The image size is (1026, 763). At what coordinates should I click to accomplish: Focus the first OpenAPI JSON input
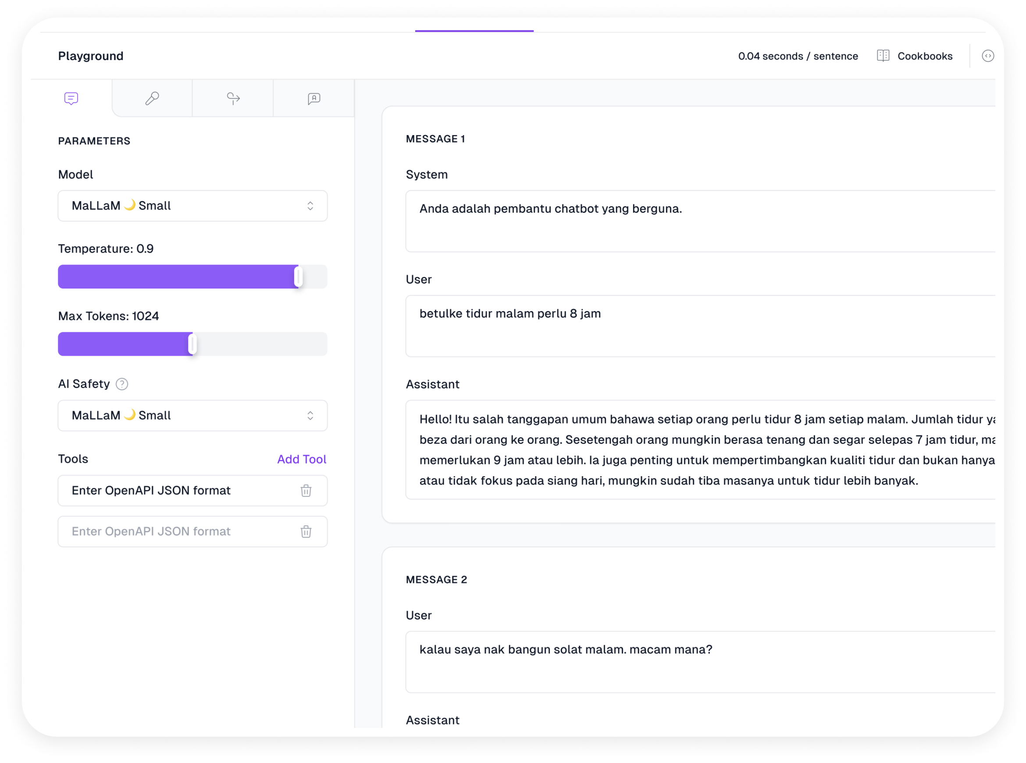pyautogui.click(x=180, y=491)
